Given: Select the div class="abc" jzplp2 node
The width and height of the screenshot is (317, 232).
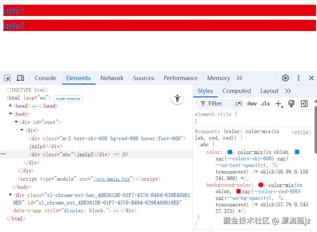Looking at the screenshot, I should point(69,154).
